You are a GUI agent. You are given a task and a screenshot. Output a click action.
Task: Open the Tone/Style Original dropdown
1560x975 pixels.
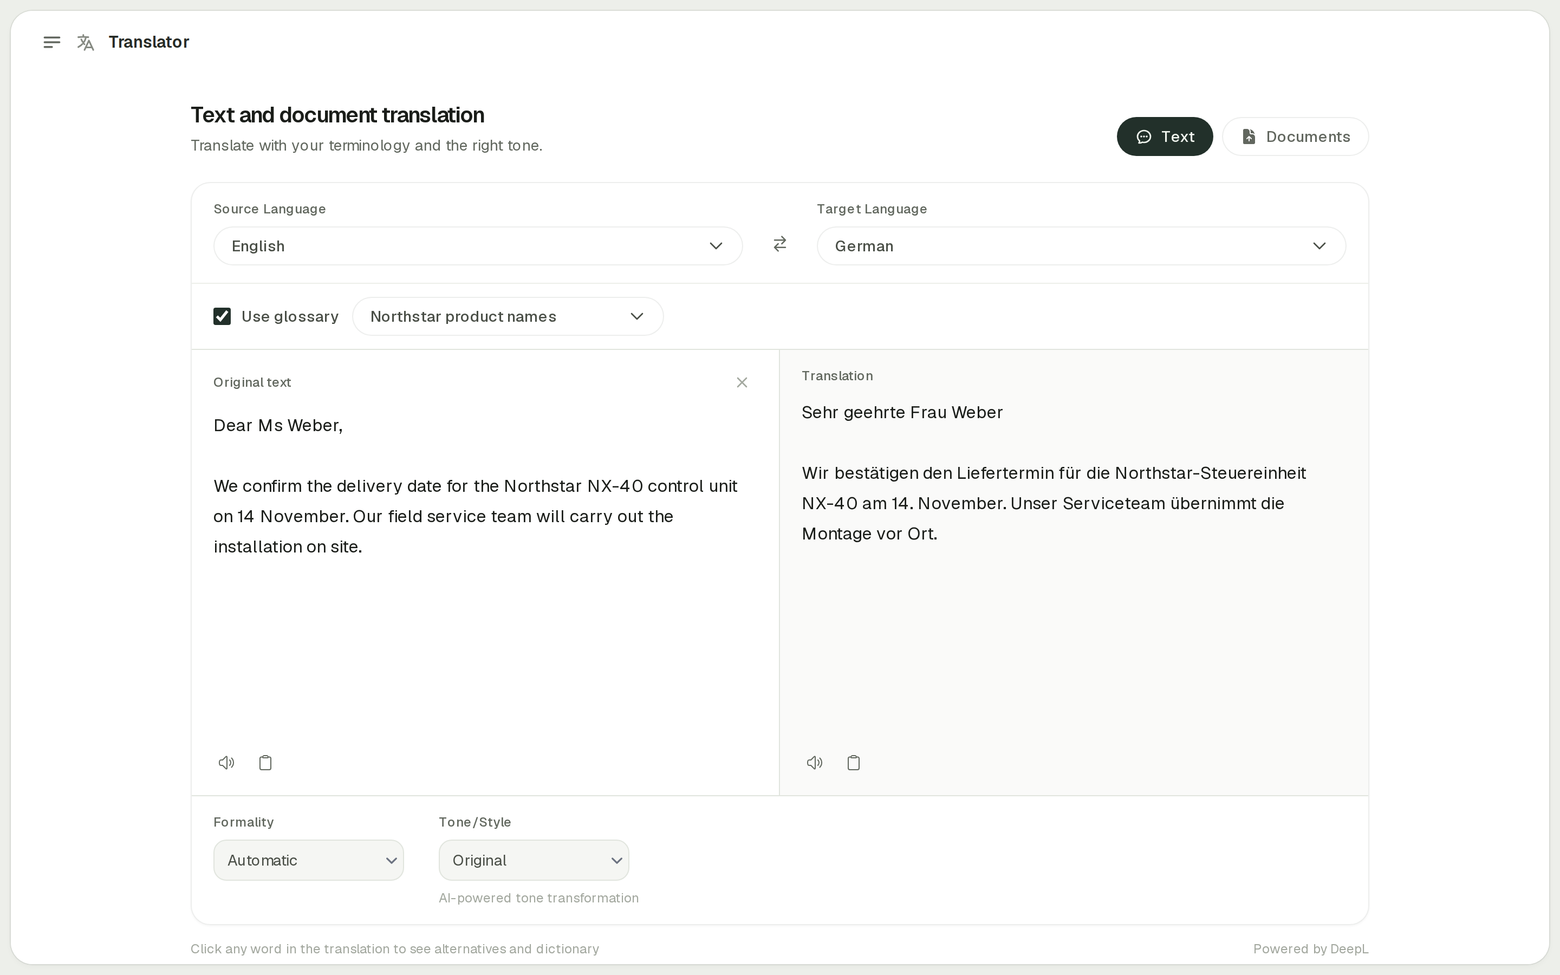coord(534,860)
